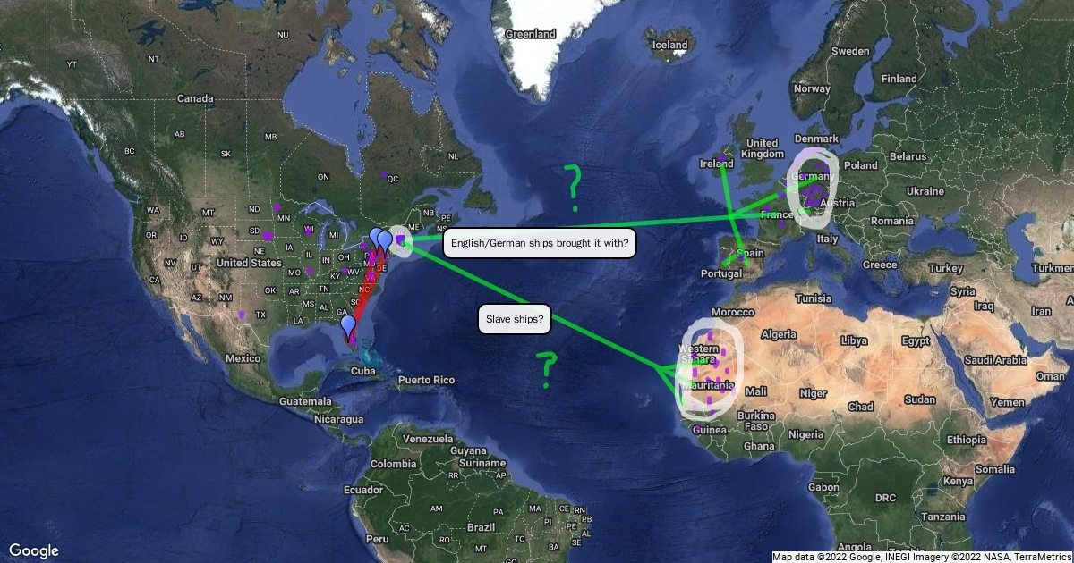1074x563 pixels.
Task: Click the green question mark south of Greenland
Action: click(x=573, y=182)
